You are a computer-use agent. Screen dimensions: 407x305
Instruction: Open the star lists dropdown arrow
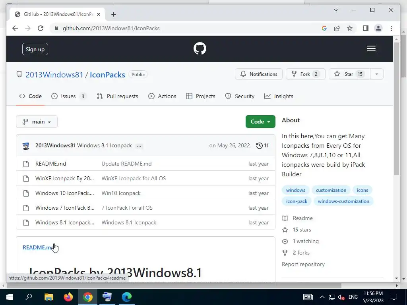377,74
